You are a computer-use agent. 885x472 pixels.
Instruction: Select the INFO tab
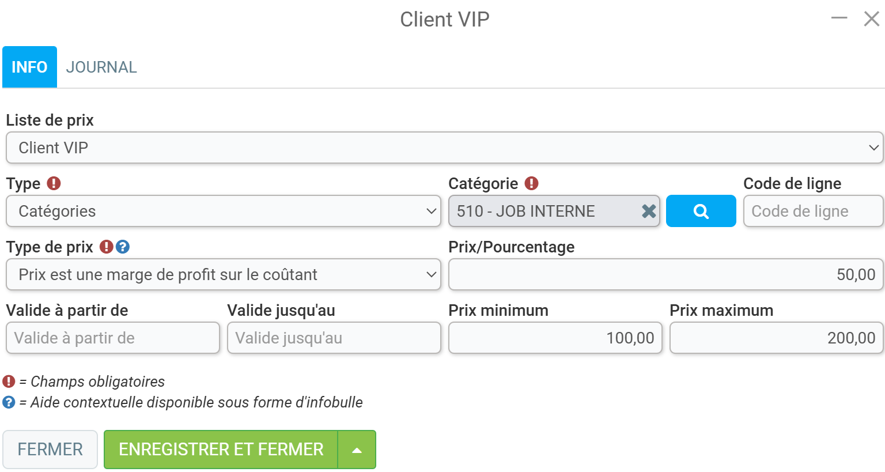tap(29, 67)
